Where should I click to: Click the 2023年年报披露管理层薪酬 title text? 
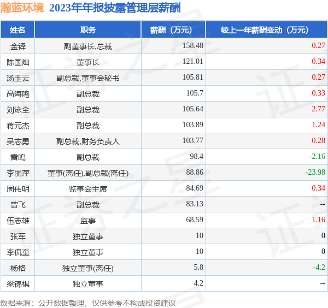(x=115, y=8)
